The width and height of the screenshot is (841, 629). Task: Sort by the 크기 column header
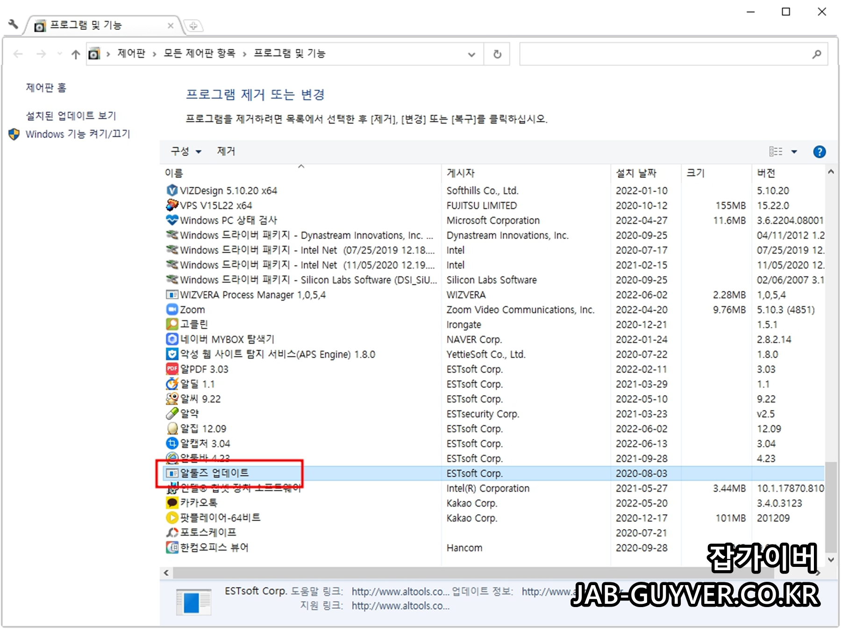(x=717, y=173)
